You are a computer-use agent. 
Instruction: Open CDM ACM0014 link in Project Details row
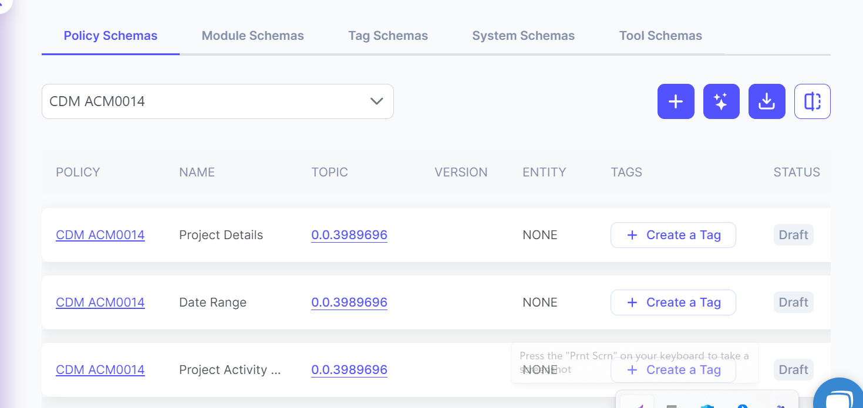(100, 235)
